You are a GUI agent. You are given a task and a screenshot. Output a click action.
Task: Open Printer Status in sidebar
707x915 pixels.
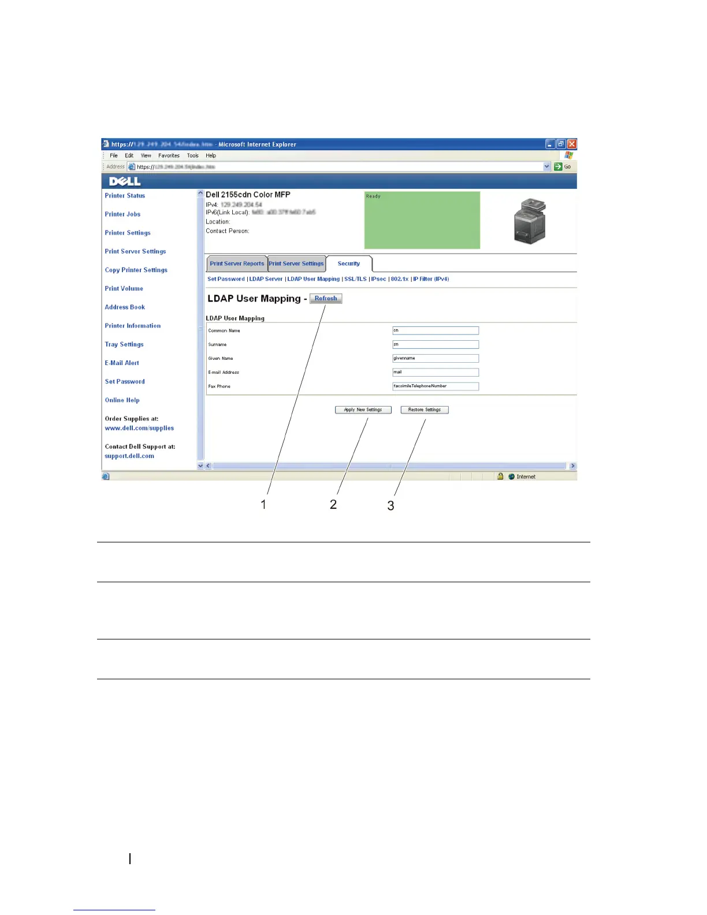[x=125, y=195]
